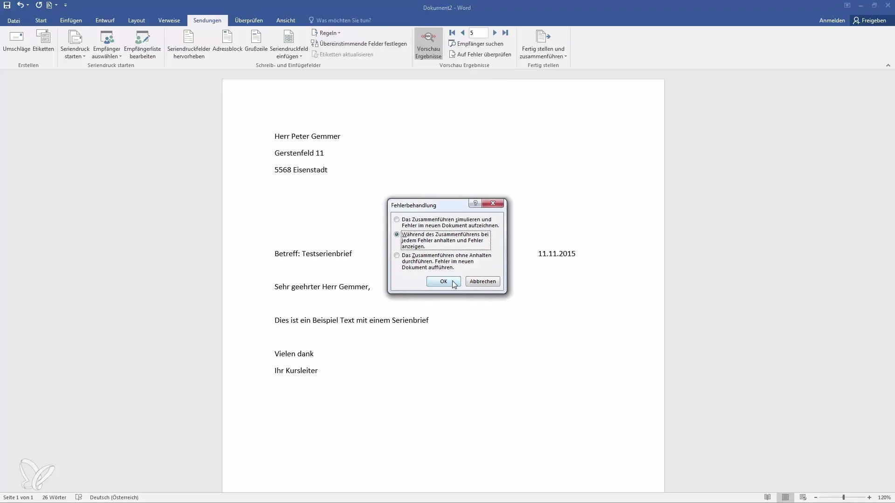Expand the Regeln dropdown
The image size is (895, 503).
point(326,33)
